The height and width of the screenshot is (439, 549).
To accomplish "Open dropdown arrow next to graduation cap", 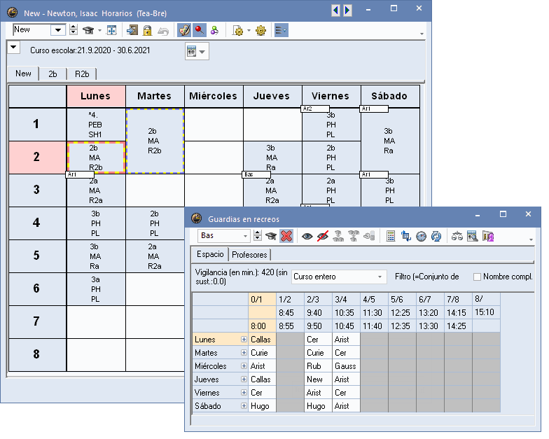I will 99,31.
